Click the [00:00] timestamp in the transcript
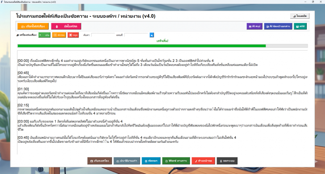The image size is (325, 174). point(23,61)
